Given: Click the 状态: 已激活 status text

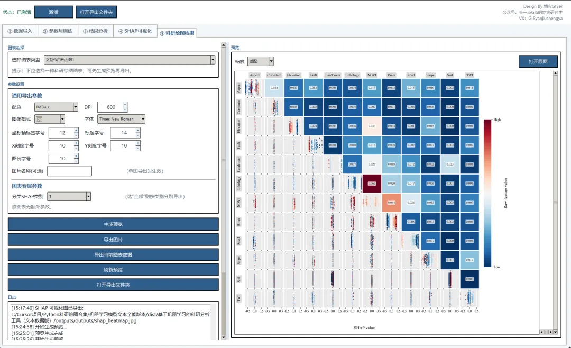Looking at the screenshot, I should tap(17, 12).
